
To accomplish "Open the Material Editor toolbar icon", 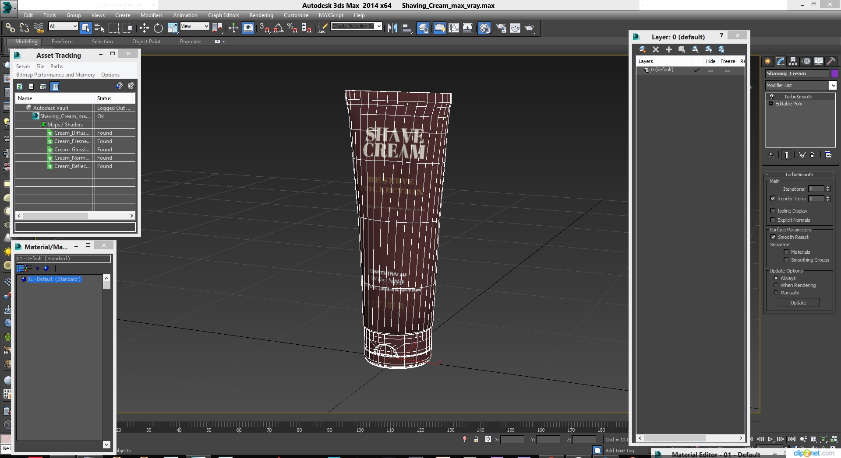I will 484,28.
